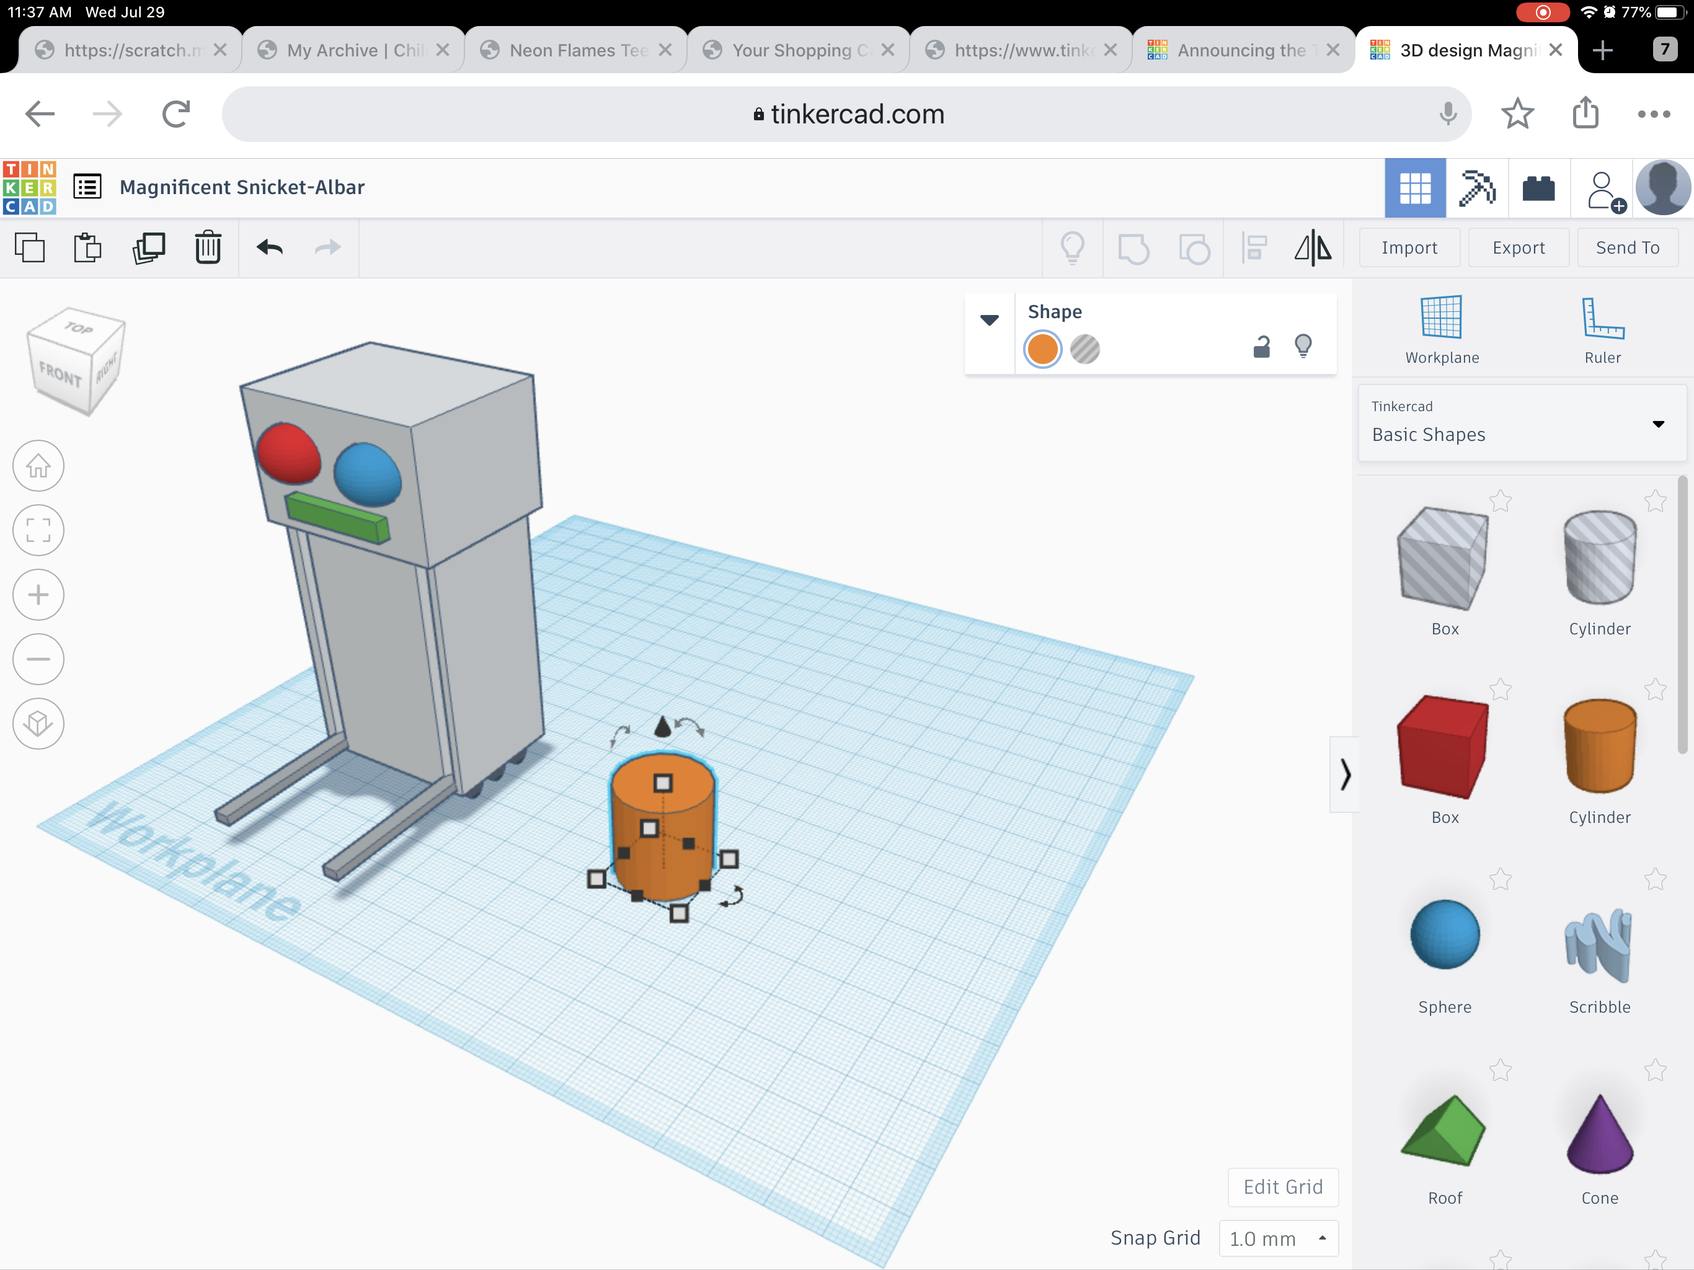Open the Basic Shapes library dropdown
Image resolution: width=1694 pixels, height=1270 pixels.
pos(1521,423)
